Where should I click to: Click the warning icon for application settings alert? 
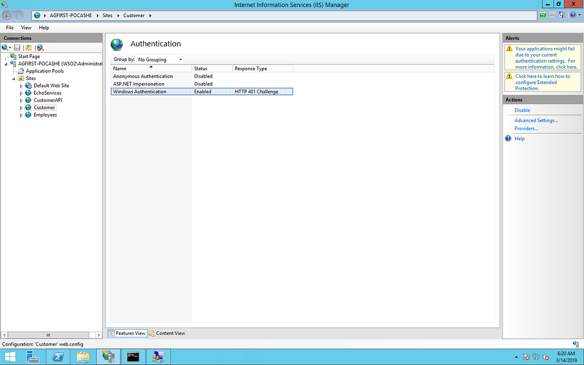point(509,48)
